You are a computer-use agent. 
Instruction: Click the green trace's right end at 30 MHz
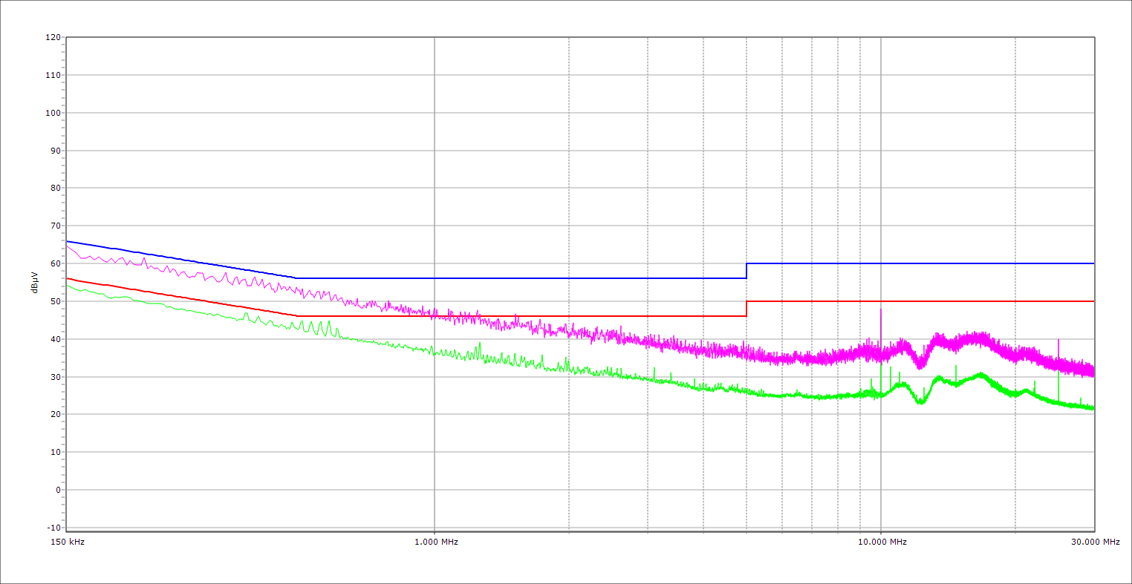(1093, 408)
